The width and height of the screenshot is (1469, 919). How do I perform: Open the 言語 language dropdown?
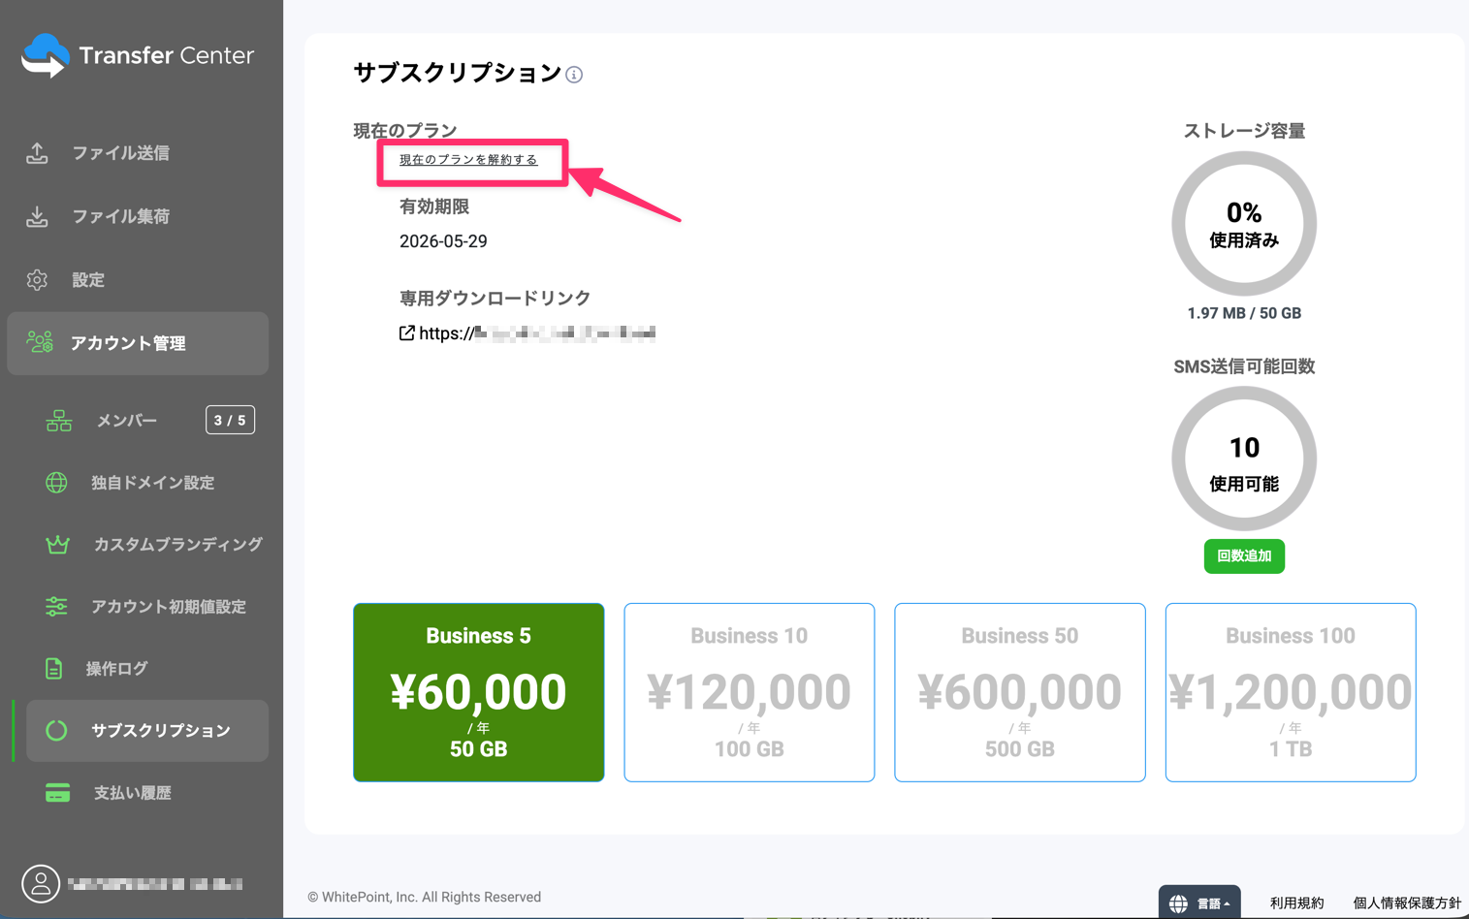pyautogui.click(x=1198, y=901)
